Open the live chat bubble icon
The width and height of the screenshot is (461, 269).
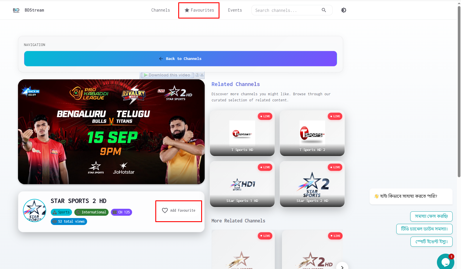click(x=445, y=262)
